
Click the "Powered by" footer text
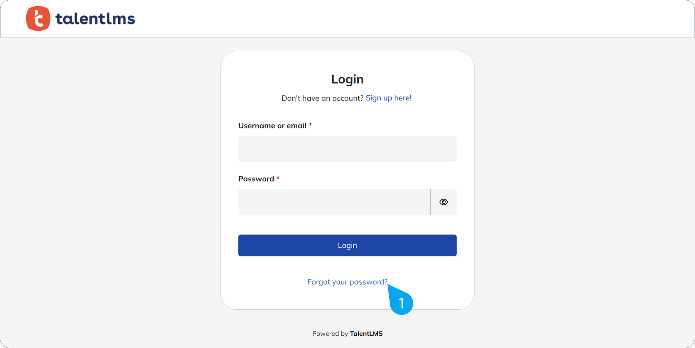click(x=330, y=334)
